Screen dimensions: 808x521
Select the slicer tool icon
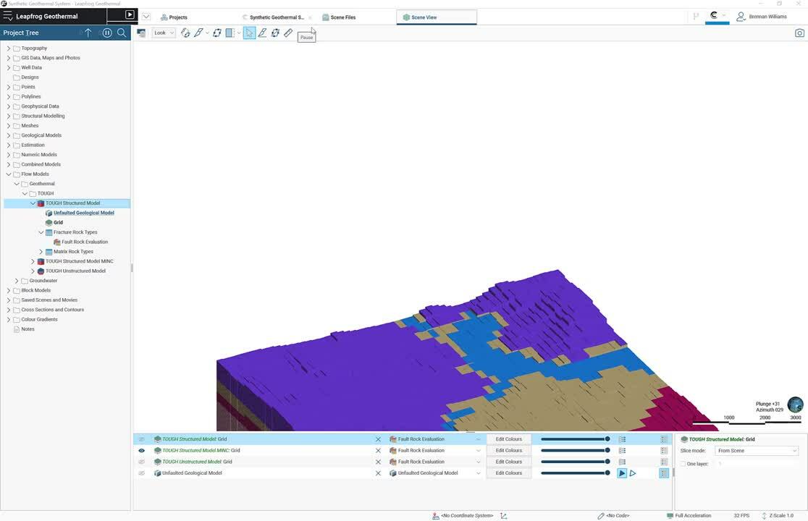[198, 33]
